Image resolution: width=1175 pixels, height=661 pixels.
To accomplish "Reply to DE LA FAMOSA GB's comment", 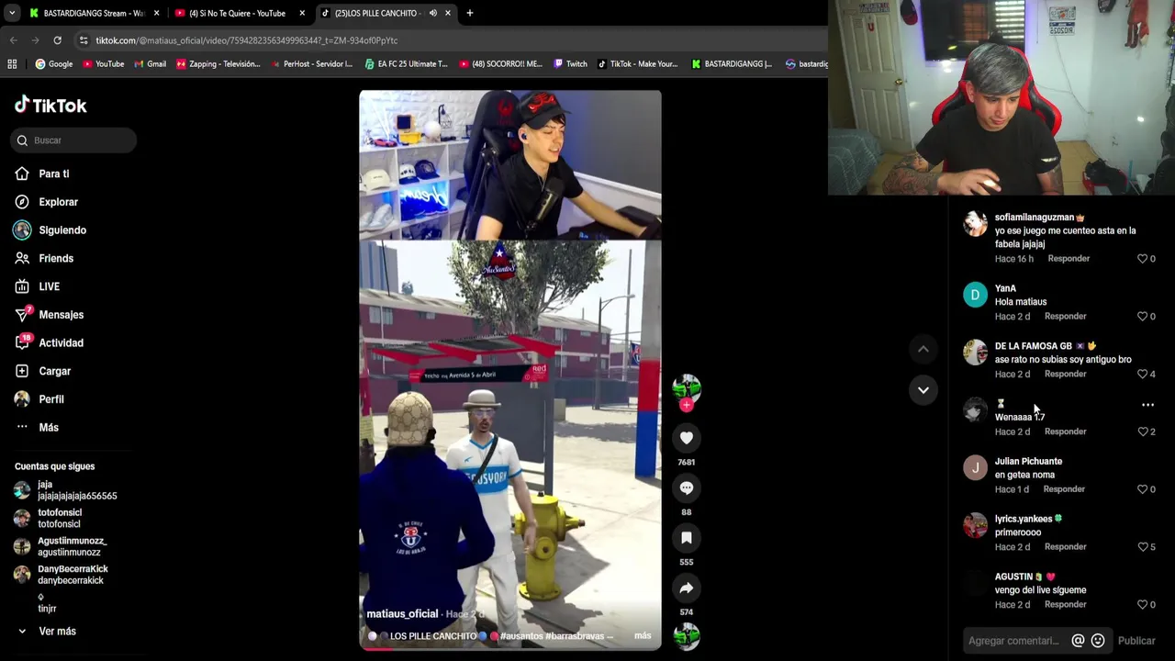I will click(x=1065, y=375).
